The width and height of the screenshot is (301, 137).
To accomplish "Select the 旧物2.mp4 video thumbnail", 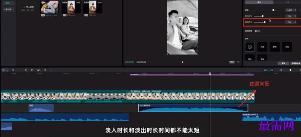I will (x=71, y=7).
